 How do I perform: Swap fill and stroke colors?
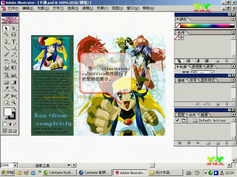[15, 109]
